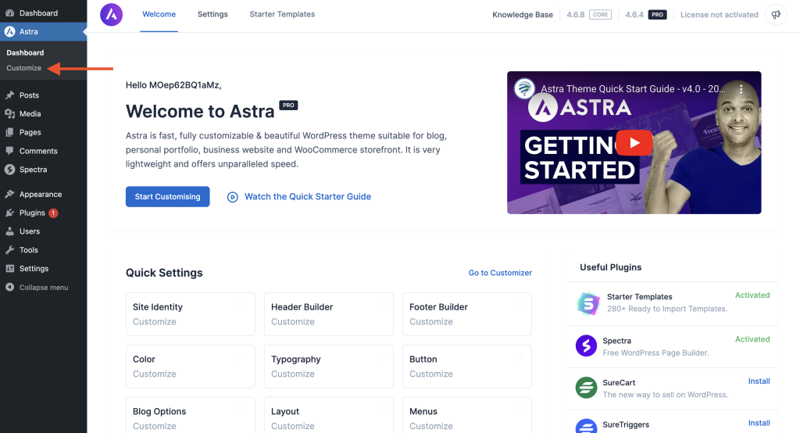This screenshot has width=800, height=433.
Task: Click the Go to Customizer link
Action: pyautogui.click(x=500, y=273)
